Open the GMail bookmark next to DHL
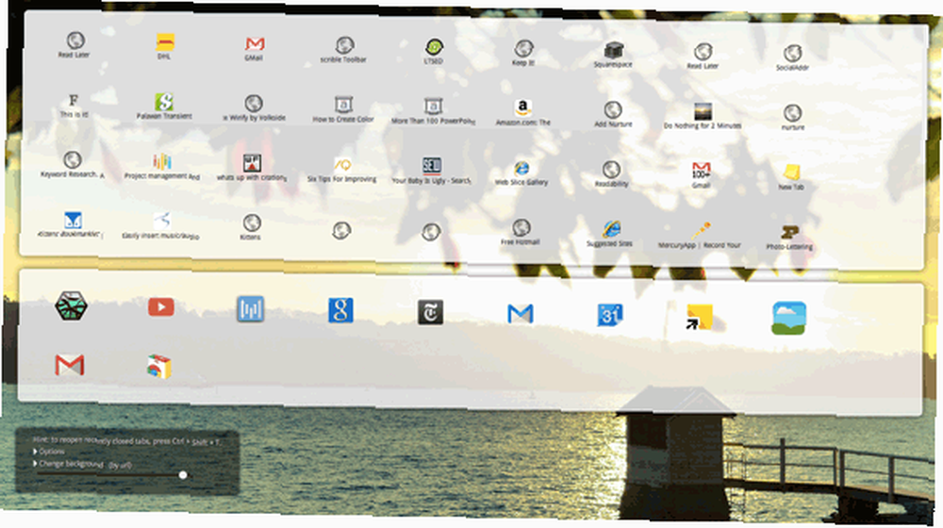 pyautogui.click(x=255, y=48)
